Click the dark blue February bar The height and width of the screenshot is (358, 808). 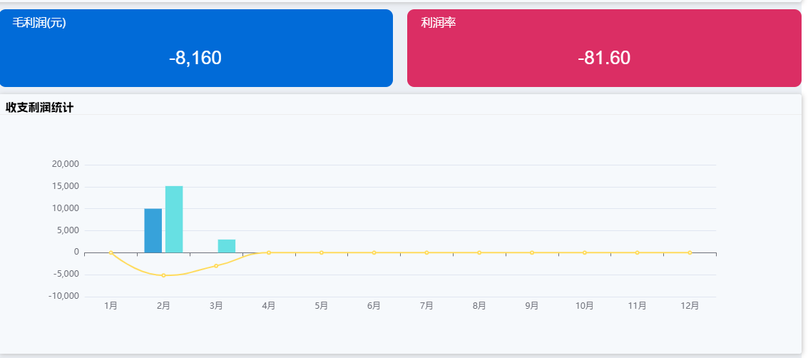[153, 230]
